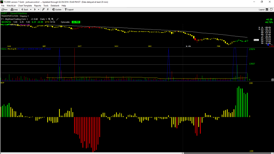Click the GNRT - Gener8 Maritime symbol title
This screenshot has height=154, width=274.
(14, 13)
